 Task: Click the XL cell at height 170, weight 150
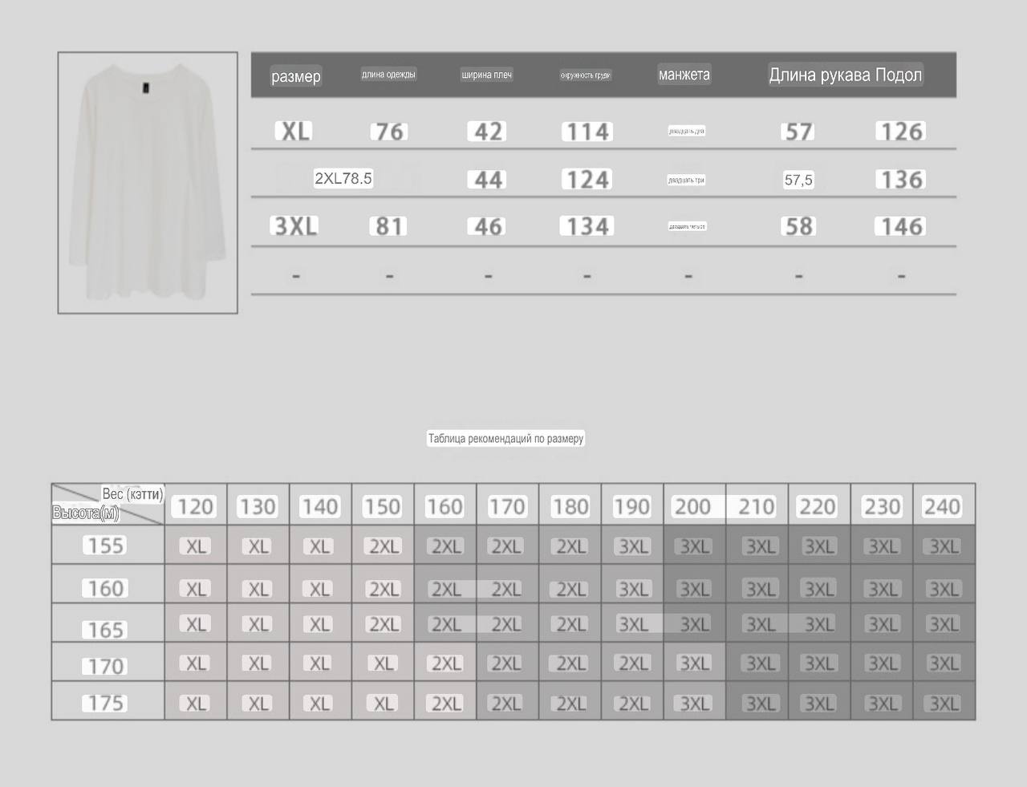[x=384, y=663]
